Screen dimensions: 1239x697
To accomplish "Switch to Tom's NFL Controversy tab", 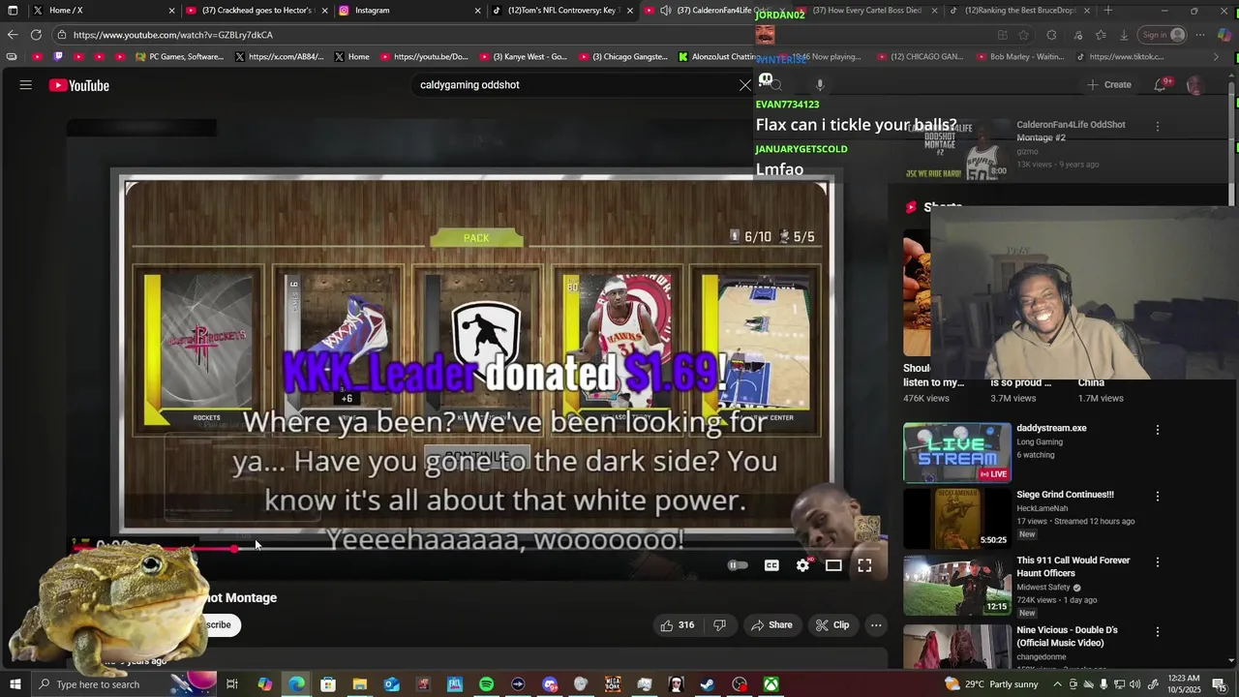I will click(563, 11).
